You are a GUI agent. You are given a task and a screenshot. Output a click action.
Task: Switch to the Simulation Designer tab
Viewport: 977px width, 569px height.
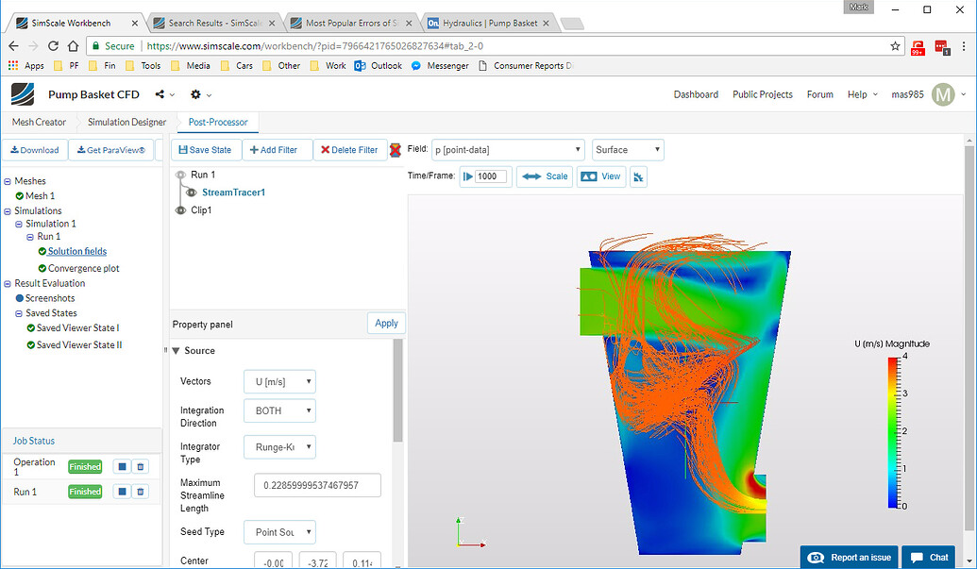tap(126, 122)
